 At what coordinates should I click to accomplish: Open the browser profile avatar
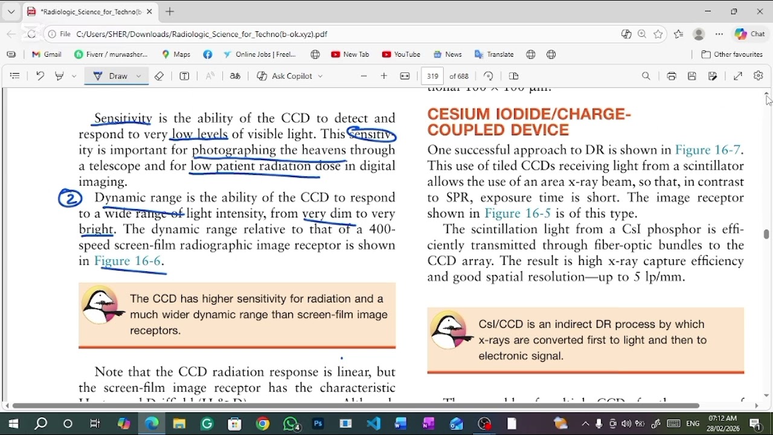pos(699,34)
